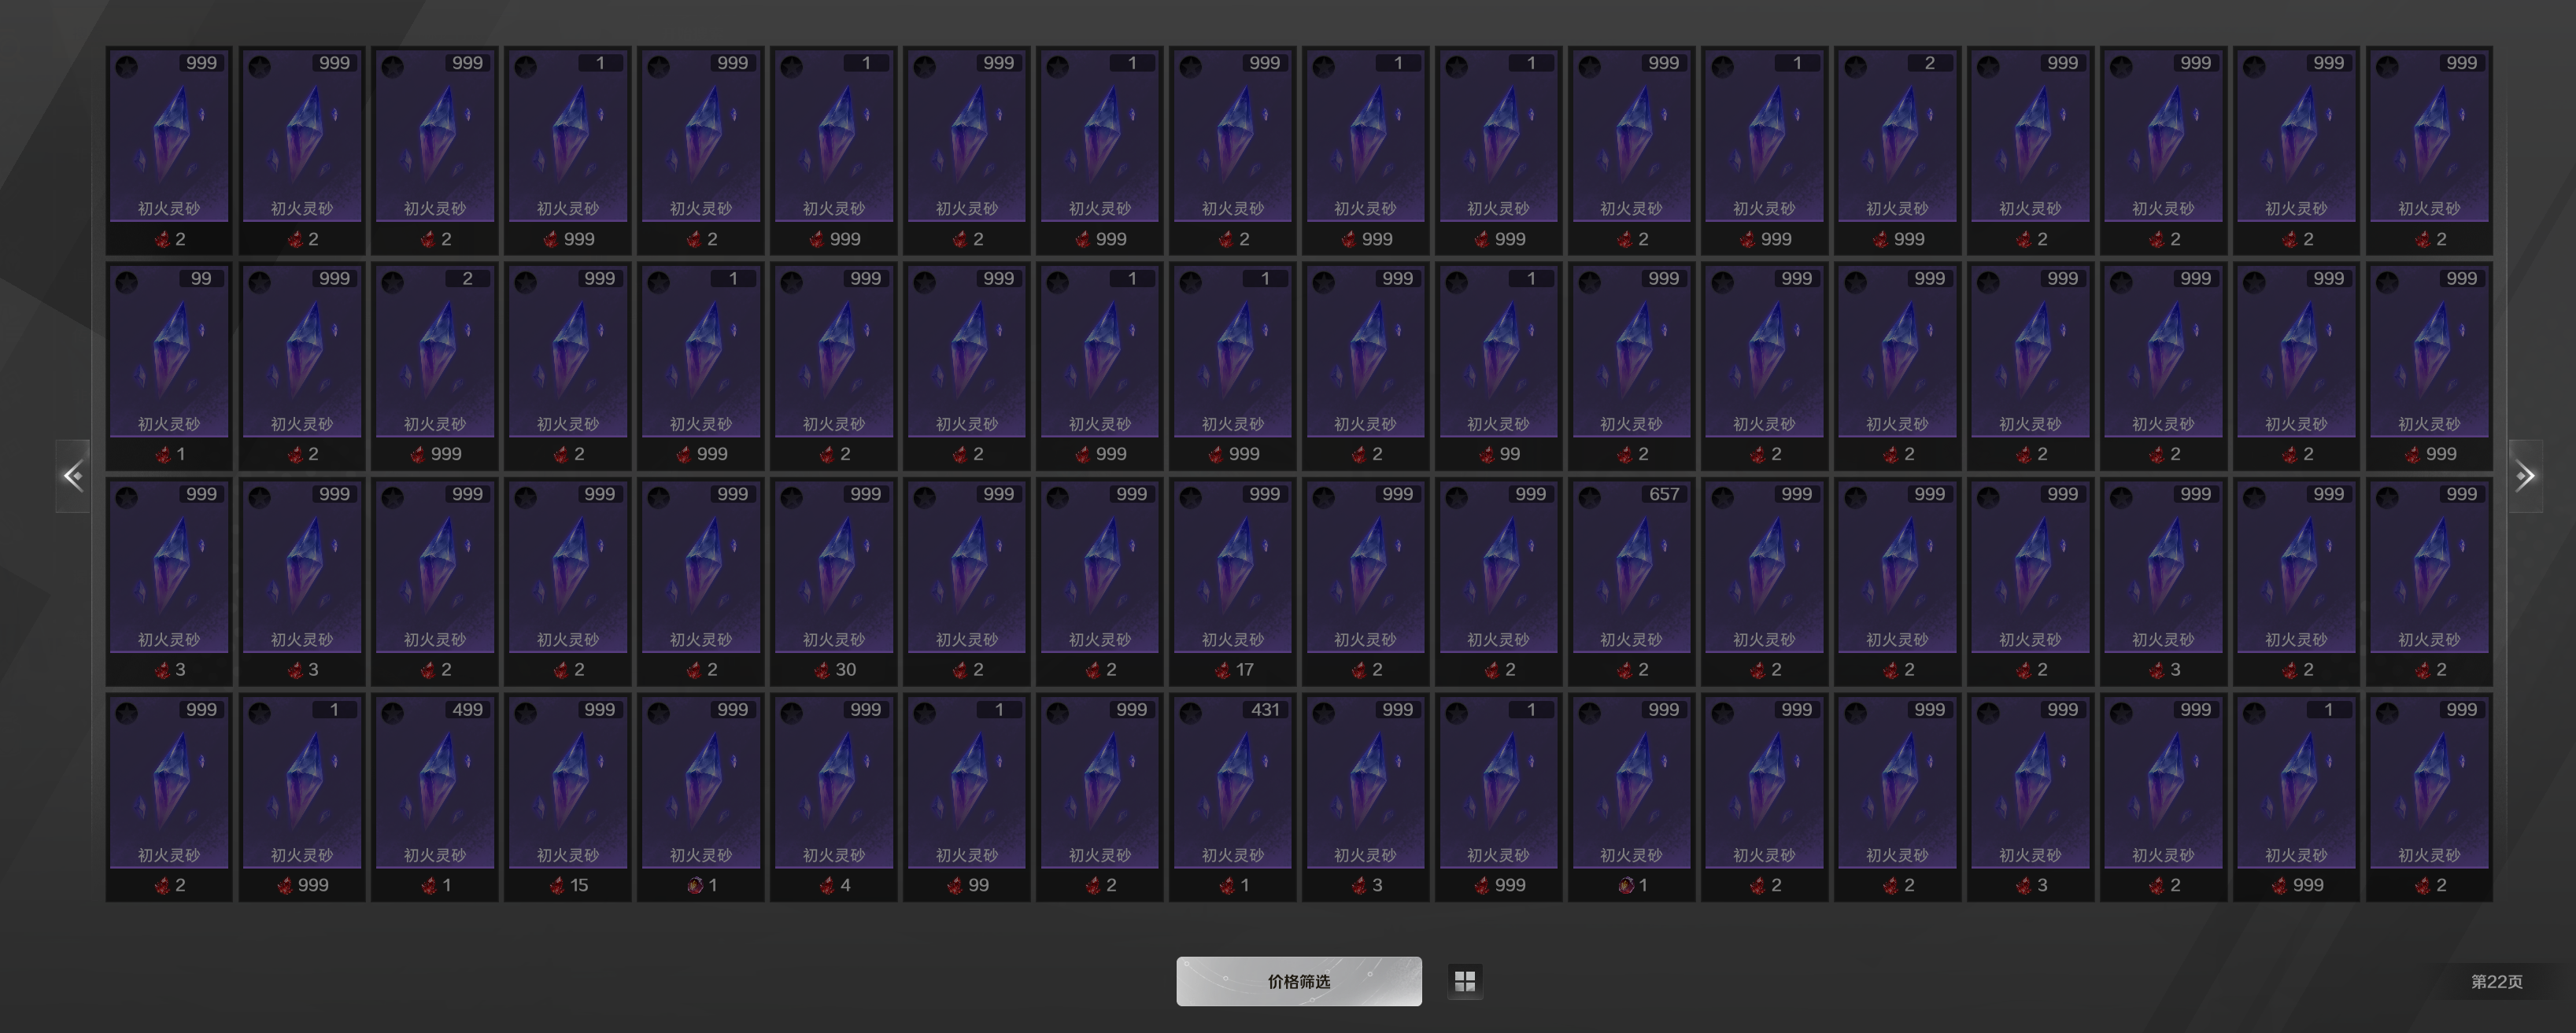Select the 初火灵砂 card priced at 17

tap(1232, 581)
